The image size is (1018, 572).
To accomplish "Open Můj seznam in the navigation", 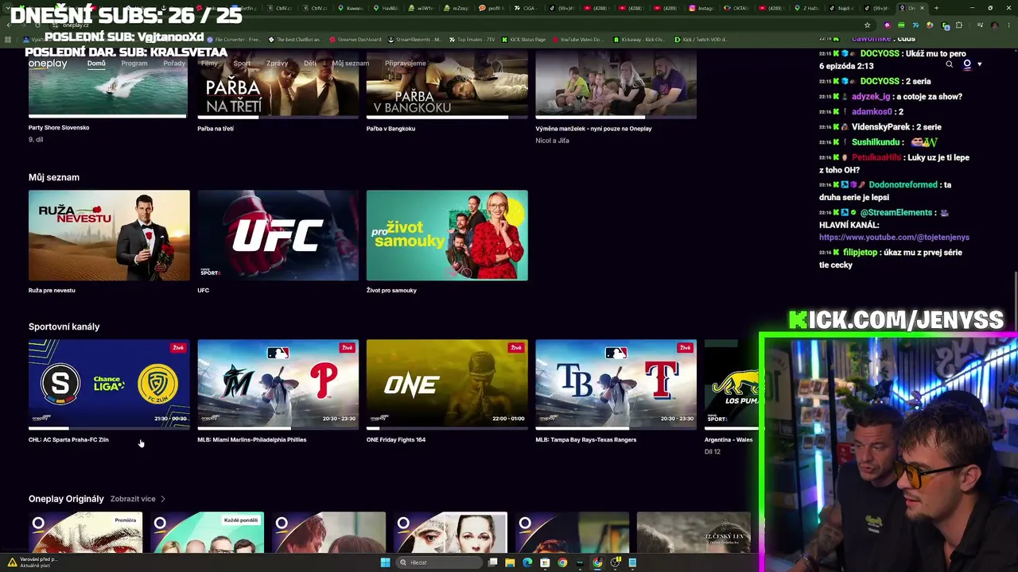I will point(351,64).
